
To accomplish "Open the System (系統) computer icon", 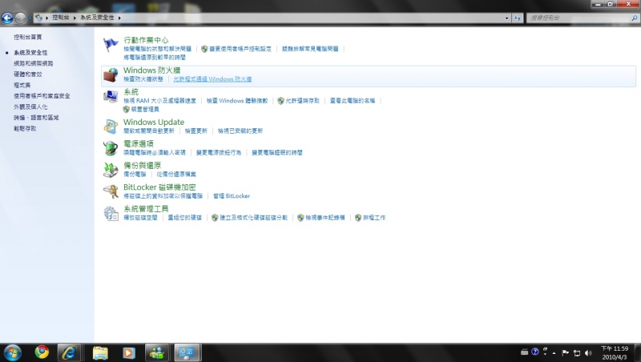I will click(x=111, y=96).
